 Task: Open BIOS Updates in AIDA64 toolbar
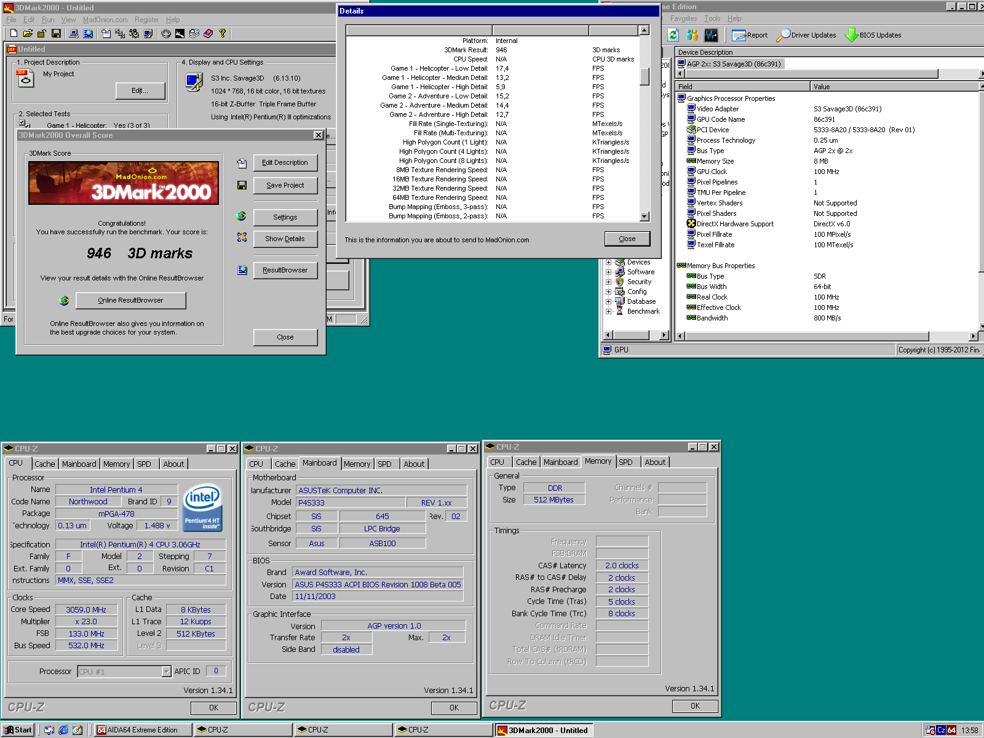[873, 35]
